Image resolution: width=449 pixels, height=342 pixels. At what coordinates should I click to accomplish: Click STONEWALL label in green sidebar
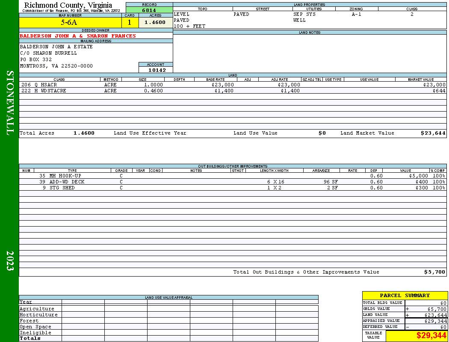(10, 103)
